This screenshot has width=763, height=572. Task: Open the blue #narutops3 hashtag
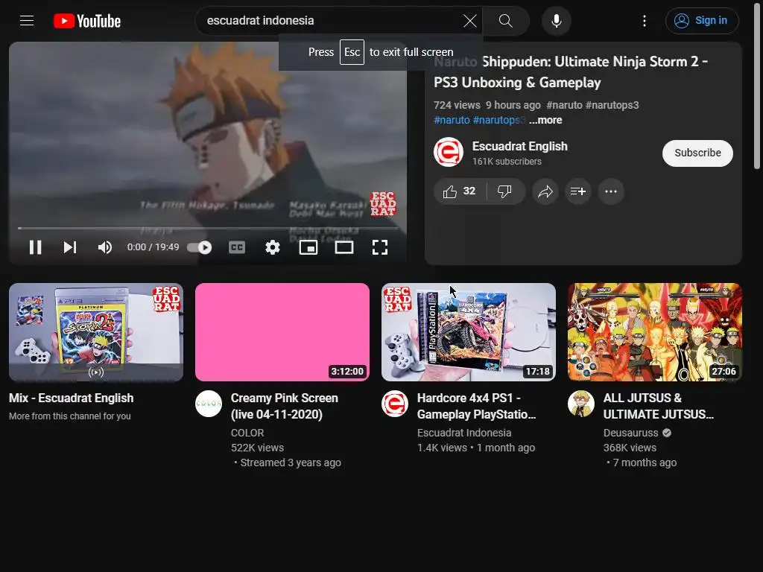click(x=499, y=120)
